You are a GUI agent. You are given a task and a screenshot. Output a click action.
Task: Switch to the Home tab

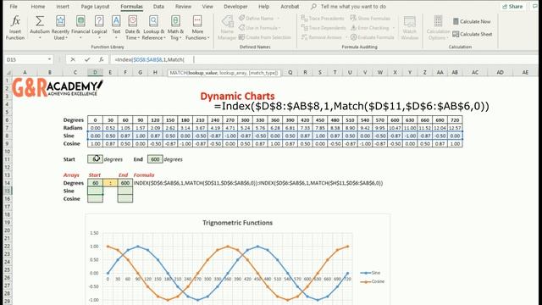point(38,6)
